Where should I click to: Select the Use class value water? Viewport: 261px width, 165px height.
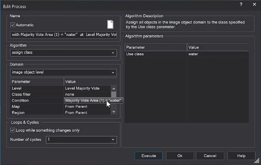click(193, 54)
